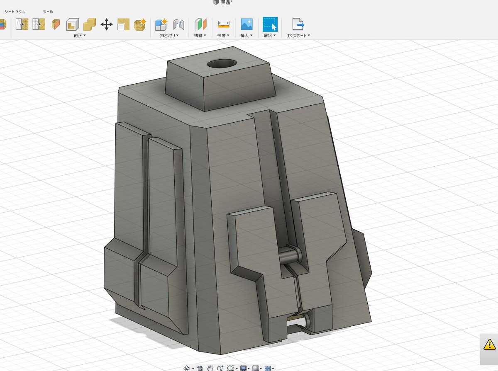498x371 pixels.
Task: Expand the Grid and Snaps dropdown arrow
Action: [x=261, y=368]
